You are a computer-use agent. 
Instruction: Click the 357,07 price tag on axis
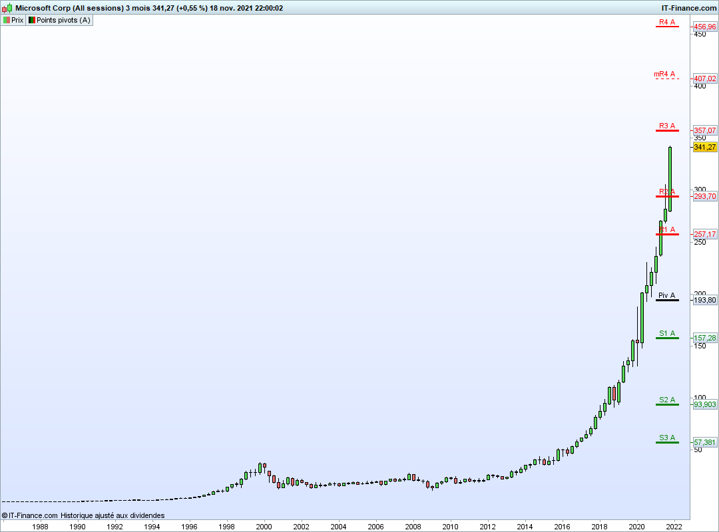(x=705, y=130)
